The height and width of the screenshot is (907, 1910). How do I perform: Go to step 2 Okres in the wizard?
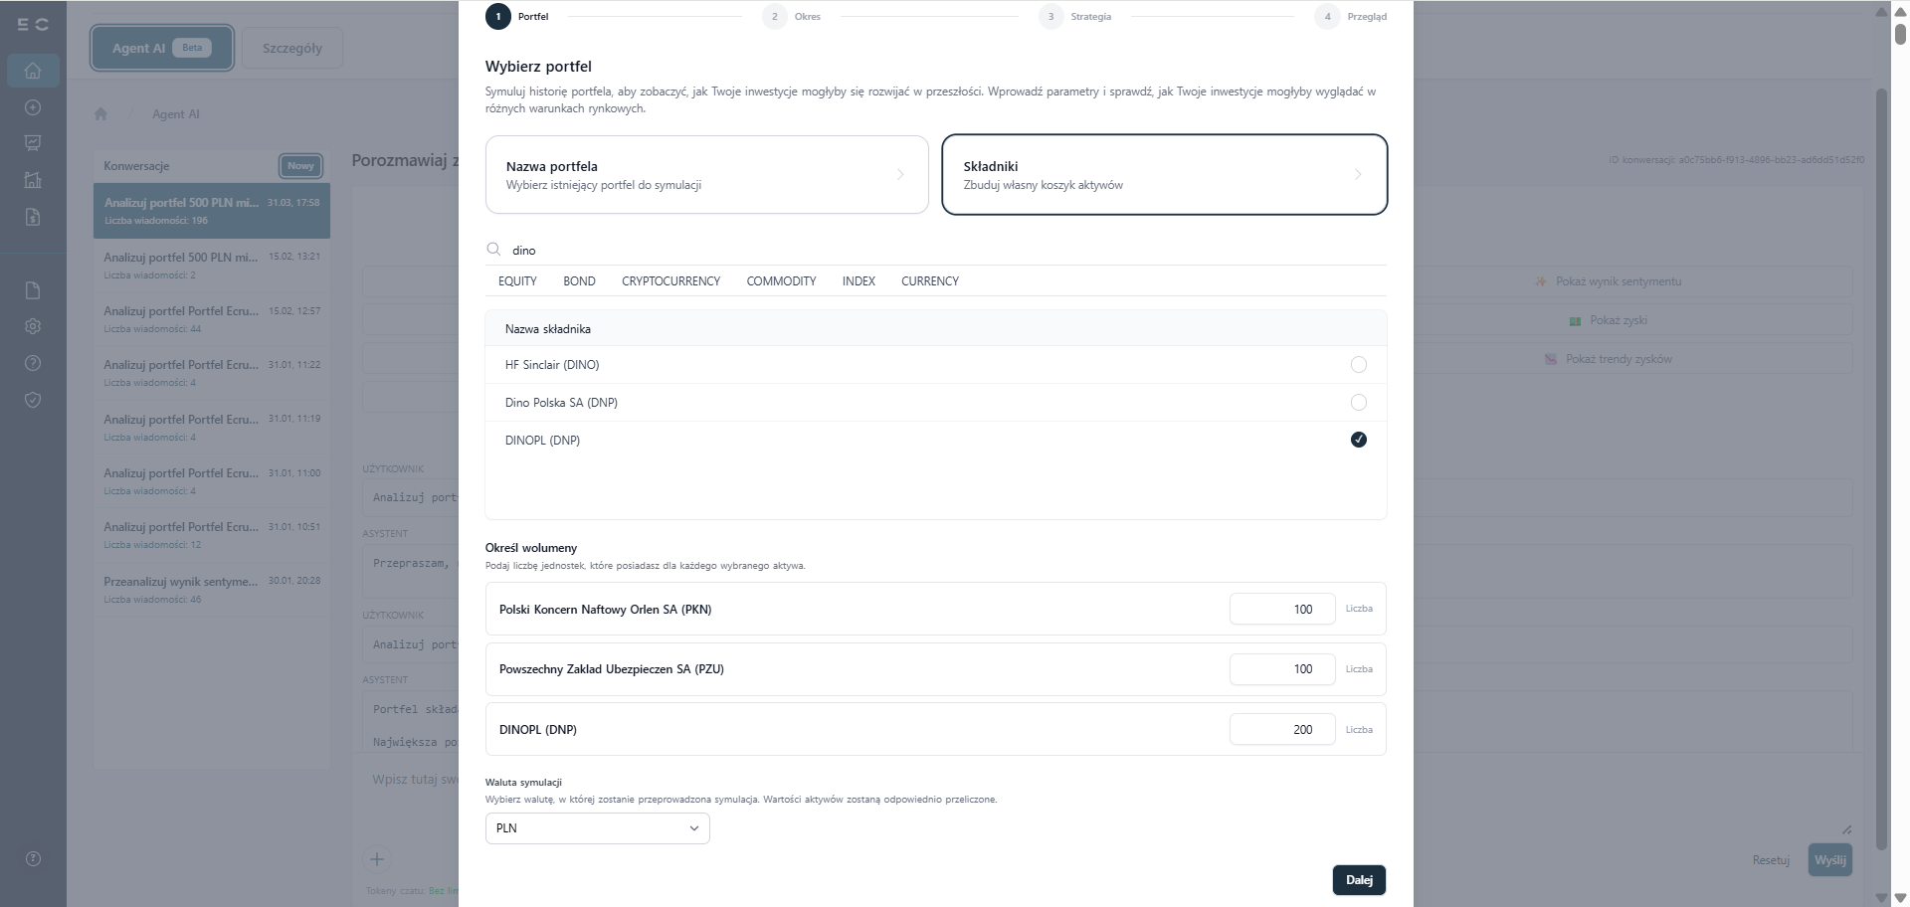793,17
